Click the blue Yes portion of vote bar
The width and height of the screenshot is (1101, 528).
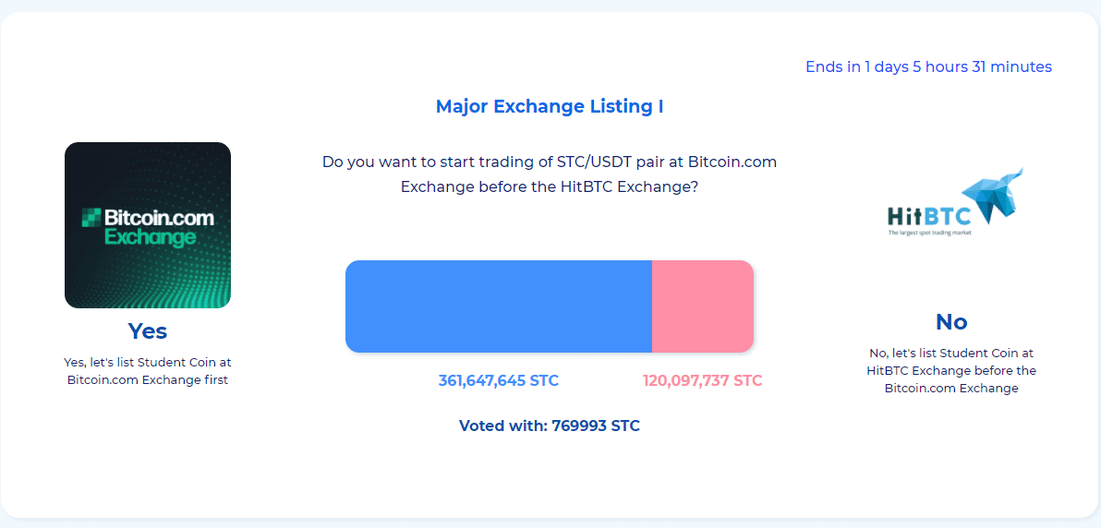(499, 306)
